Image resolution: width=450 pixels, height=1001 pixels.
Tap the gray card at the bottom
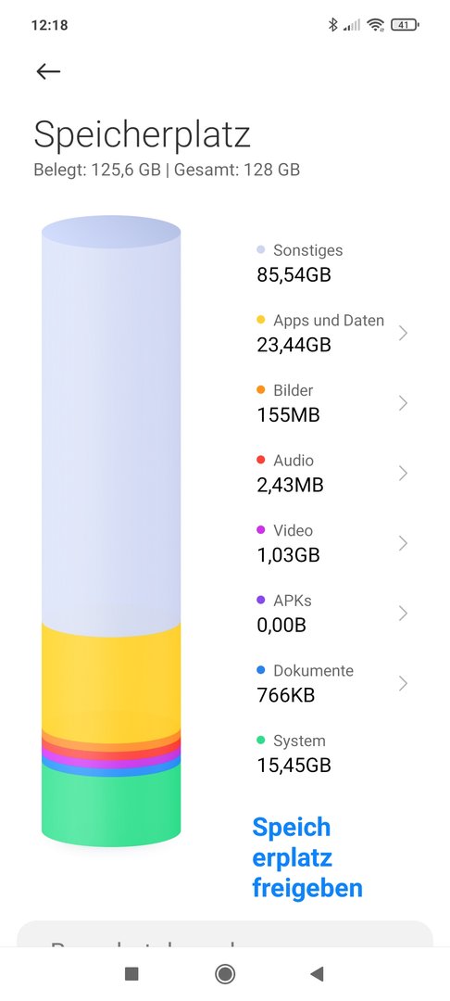tap(224, 933)
